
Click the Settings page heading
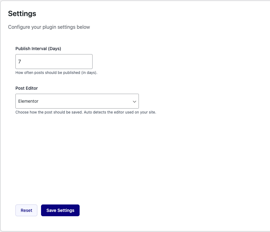click(x=22, y=14)
